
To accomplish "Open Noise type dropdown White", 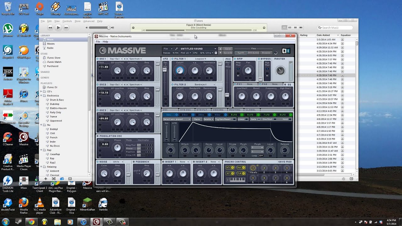I will pyautogui.click(x=117, y=162).
